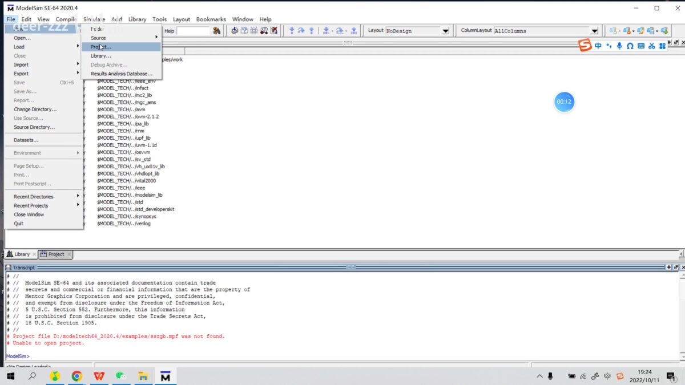Select Change Directory... in File menu
This screenshot has height=385, width=685.
click(x=43, y=109)
